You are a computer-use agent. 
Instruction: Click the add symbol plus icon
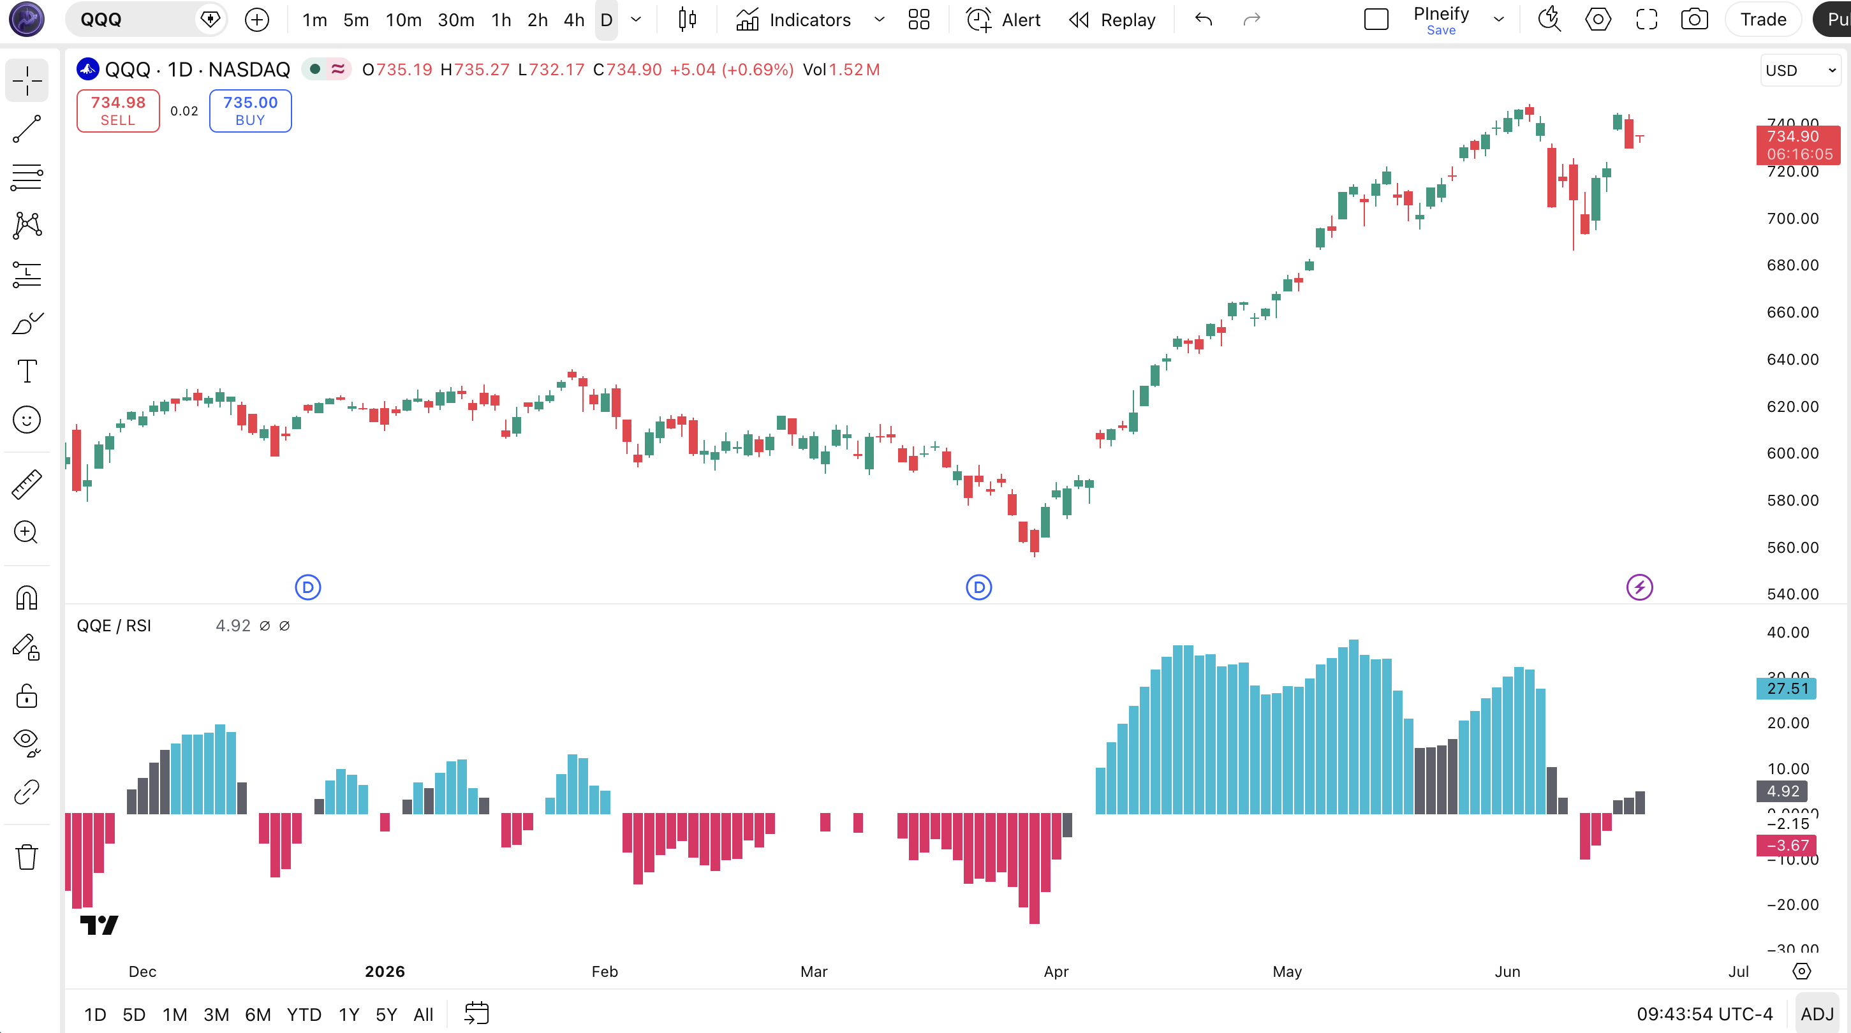point(256,19)
